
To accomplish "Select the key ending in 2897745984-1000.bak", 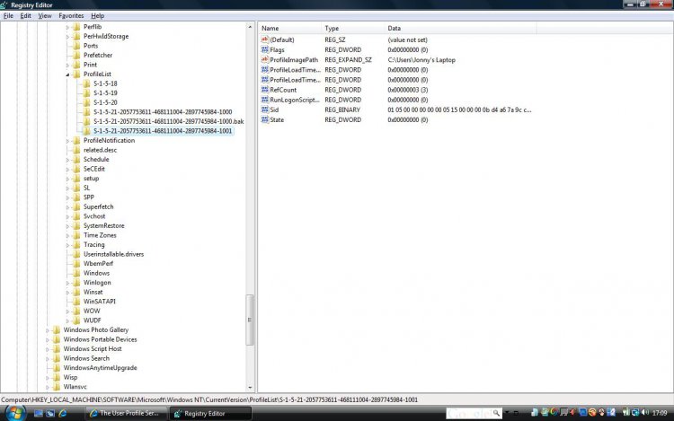I will (169, 121).
